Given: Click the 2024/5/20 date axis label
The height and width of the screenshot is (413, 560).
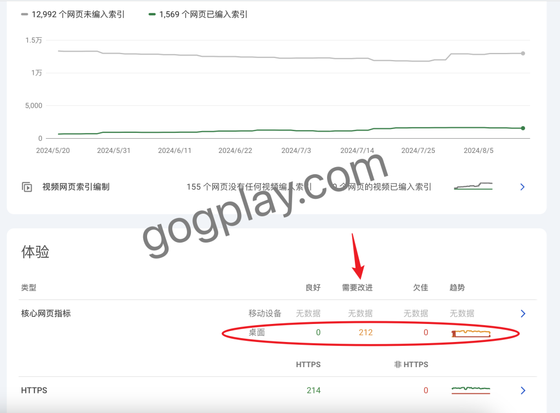Looking at the screenshot, I should point(53,151).
